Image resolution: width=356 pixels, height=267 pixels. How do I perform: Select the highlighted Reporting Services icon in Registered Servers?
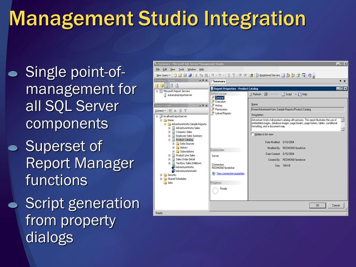[x=167, y=86]
